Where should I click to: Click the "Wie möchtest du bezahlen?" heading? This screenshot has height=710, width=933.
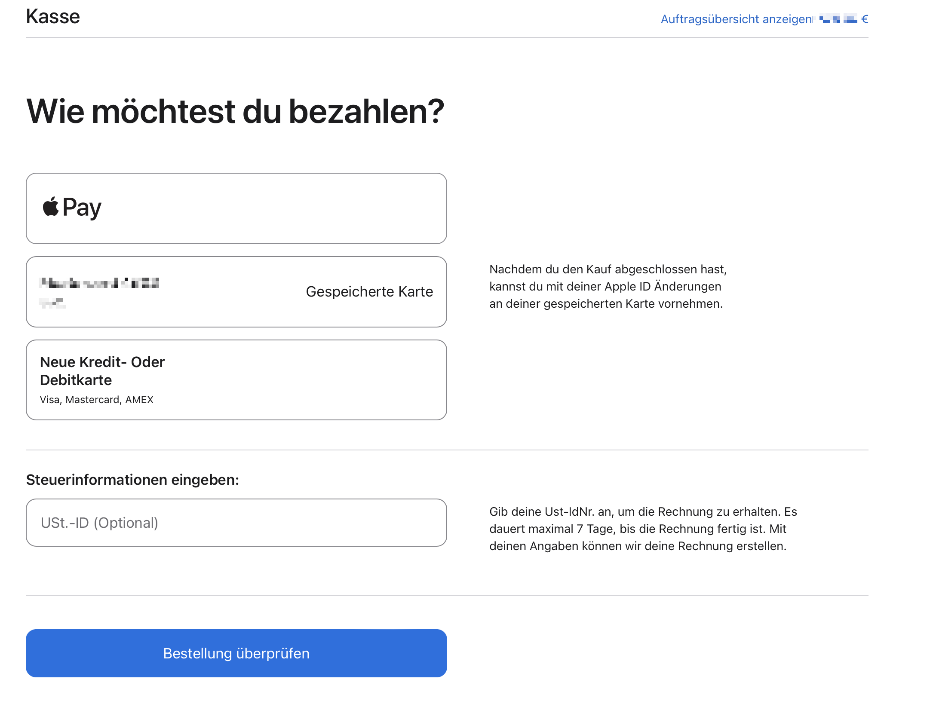tap(235, 111)
